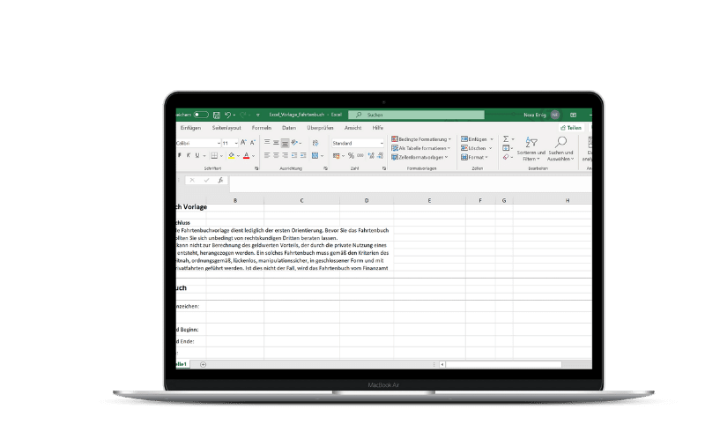Click the Wrap Text icon

315,143
